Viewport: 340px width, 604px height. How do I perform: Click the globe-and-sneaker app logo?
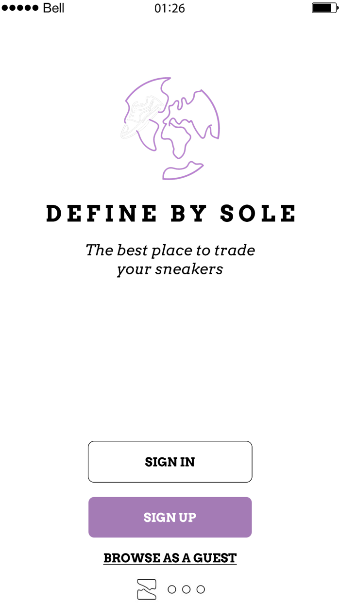(169, 126)
